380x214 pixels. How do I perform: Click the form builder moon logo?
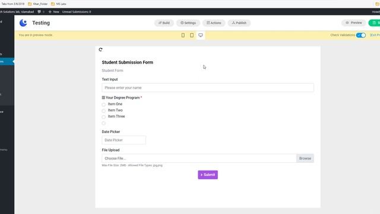23,23
